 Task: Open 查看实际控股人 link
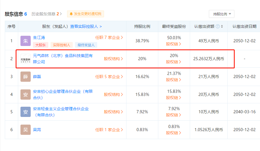86,26
